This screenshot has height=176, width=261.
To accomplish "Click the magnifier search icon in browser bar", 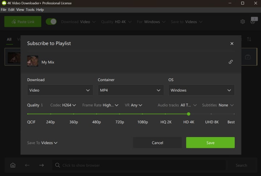I will (57, 165).
